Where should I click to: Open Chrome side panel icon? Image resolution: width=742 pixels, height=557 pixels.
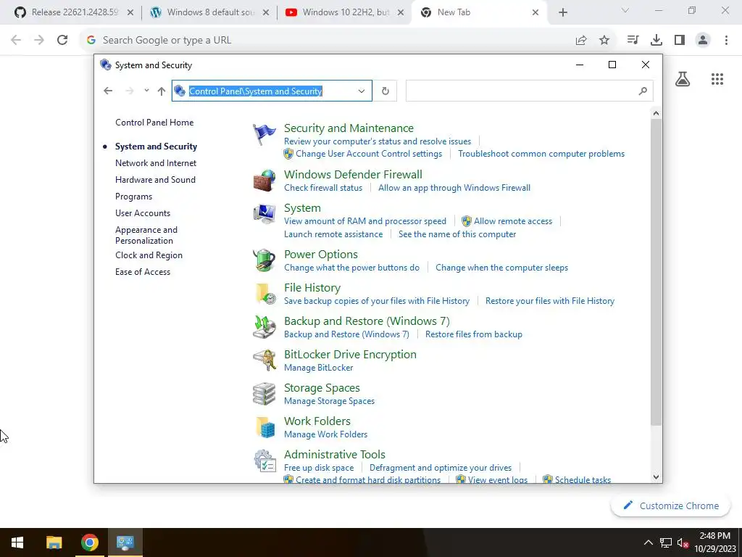(x=680, y=41)
